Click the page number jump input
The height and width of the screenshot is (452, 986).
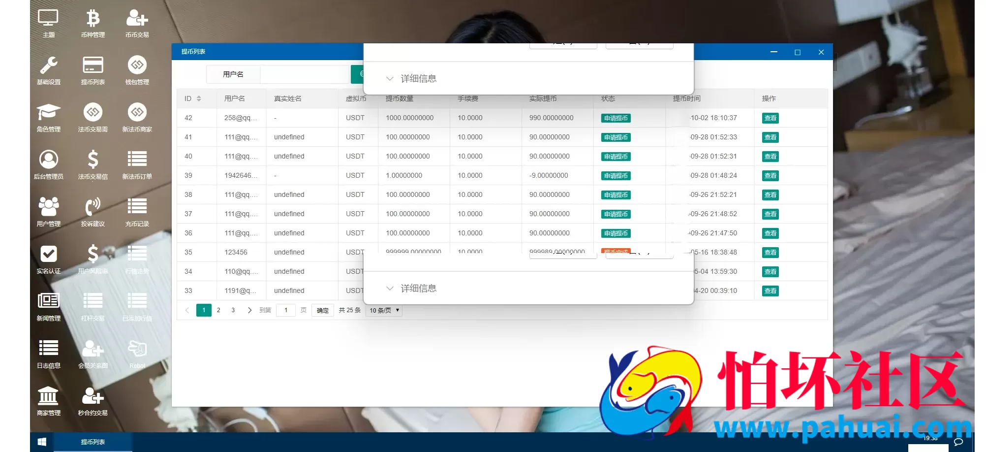tap(286, 310)
